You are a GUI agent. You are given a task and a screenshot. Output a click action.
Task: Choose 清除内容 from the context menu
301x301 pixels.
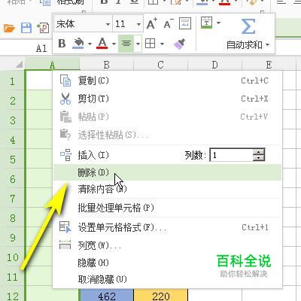tap(167, 189)
